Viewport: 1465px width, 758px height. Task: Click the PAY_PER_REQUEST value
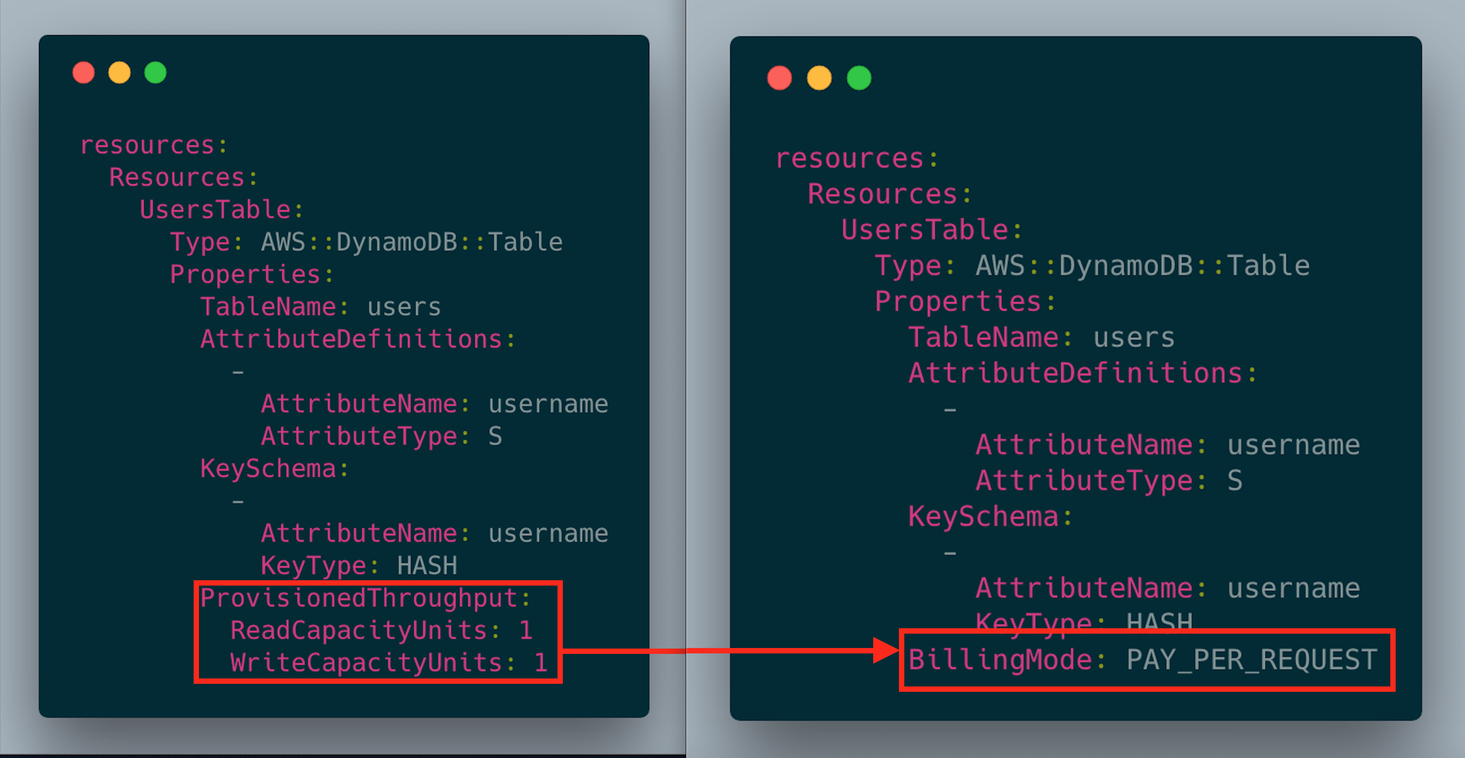(1251, 660)
